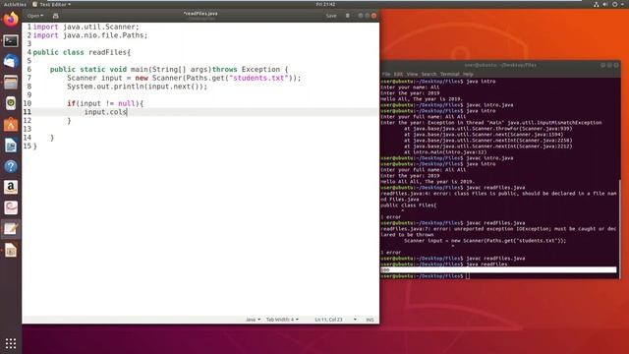Launch Firefox from the dock
Screen dimensions: 629x354
tap(11, 20)
